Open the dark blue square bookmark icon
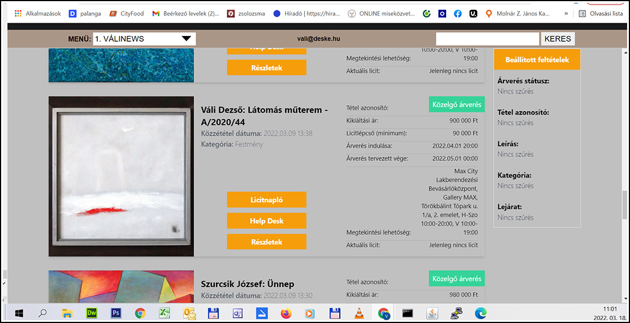The width and height of the screenshot is (630, 323). (442, 13)
